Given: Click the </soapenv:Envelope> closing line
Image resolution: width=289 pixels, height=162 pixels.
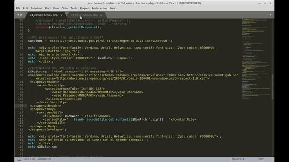Looking at the screenshot, I should pos(47,130).
